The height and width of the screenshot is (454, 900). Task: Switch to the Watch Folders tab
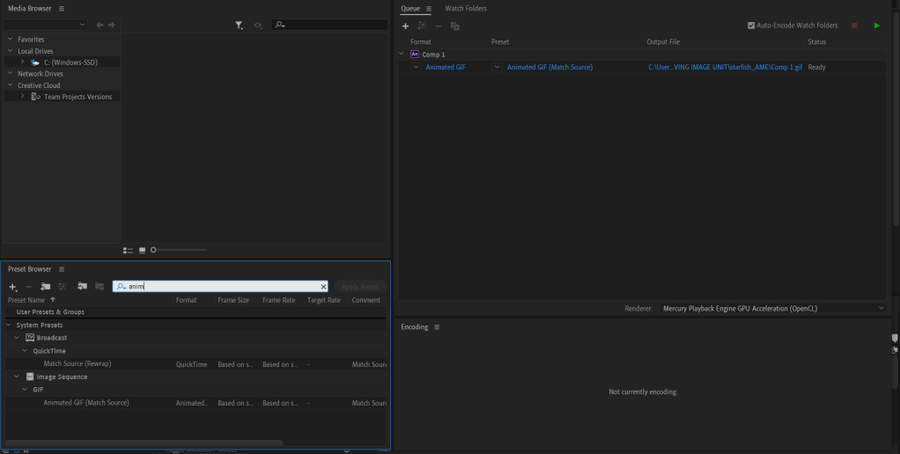pyautogui.click(x=465, y=9)
